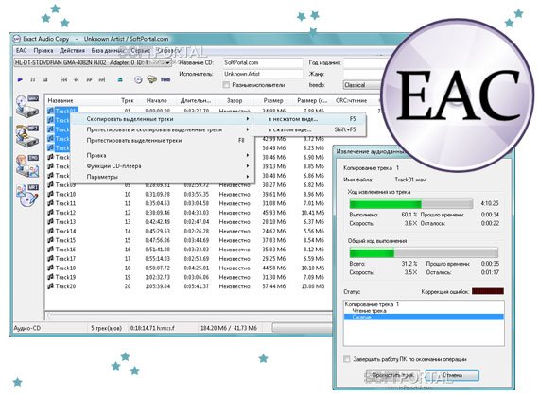The width and height of the screenshot is (539, 397).
Task: Sort by the Зазор column header
Action: pos(235,101)
